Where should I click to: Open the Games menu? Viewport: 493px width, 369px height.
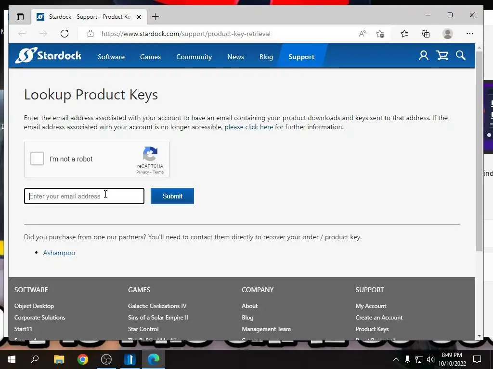150,57
